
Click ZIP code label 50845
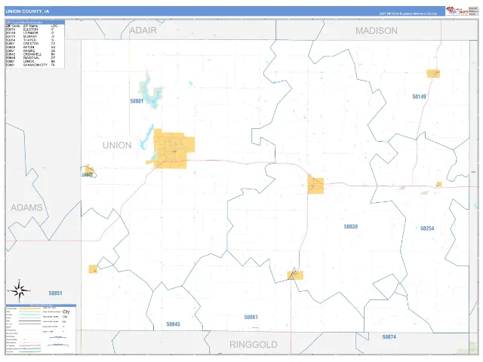[173, 324]
